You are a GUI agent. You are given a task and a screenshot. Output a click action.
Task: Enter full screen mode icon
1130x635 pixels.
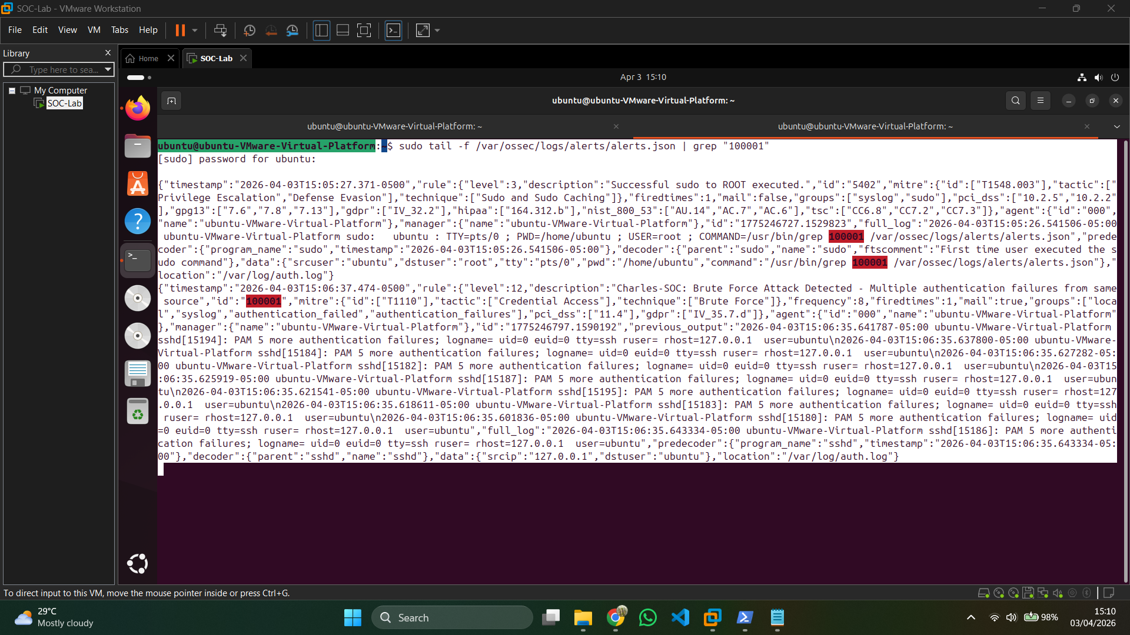tap(364, 30)
